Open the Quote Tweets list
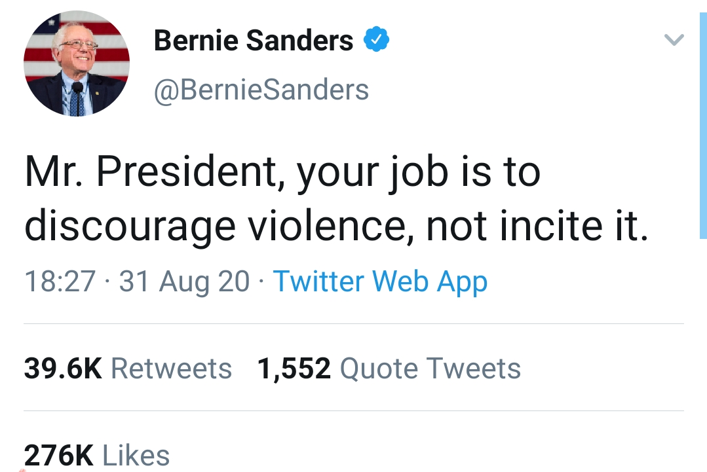707x472 pixels. [430, 369]
